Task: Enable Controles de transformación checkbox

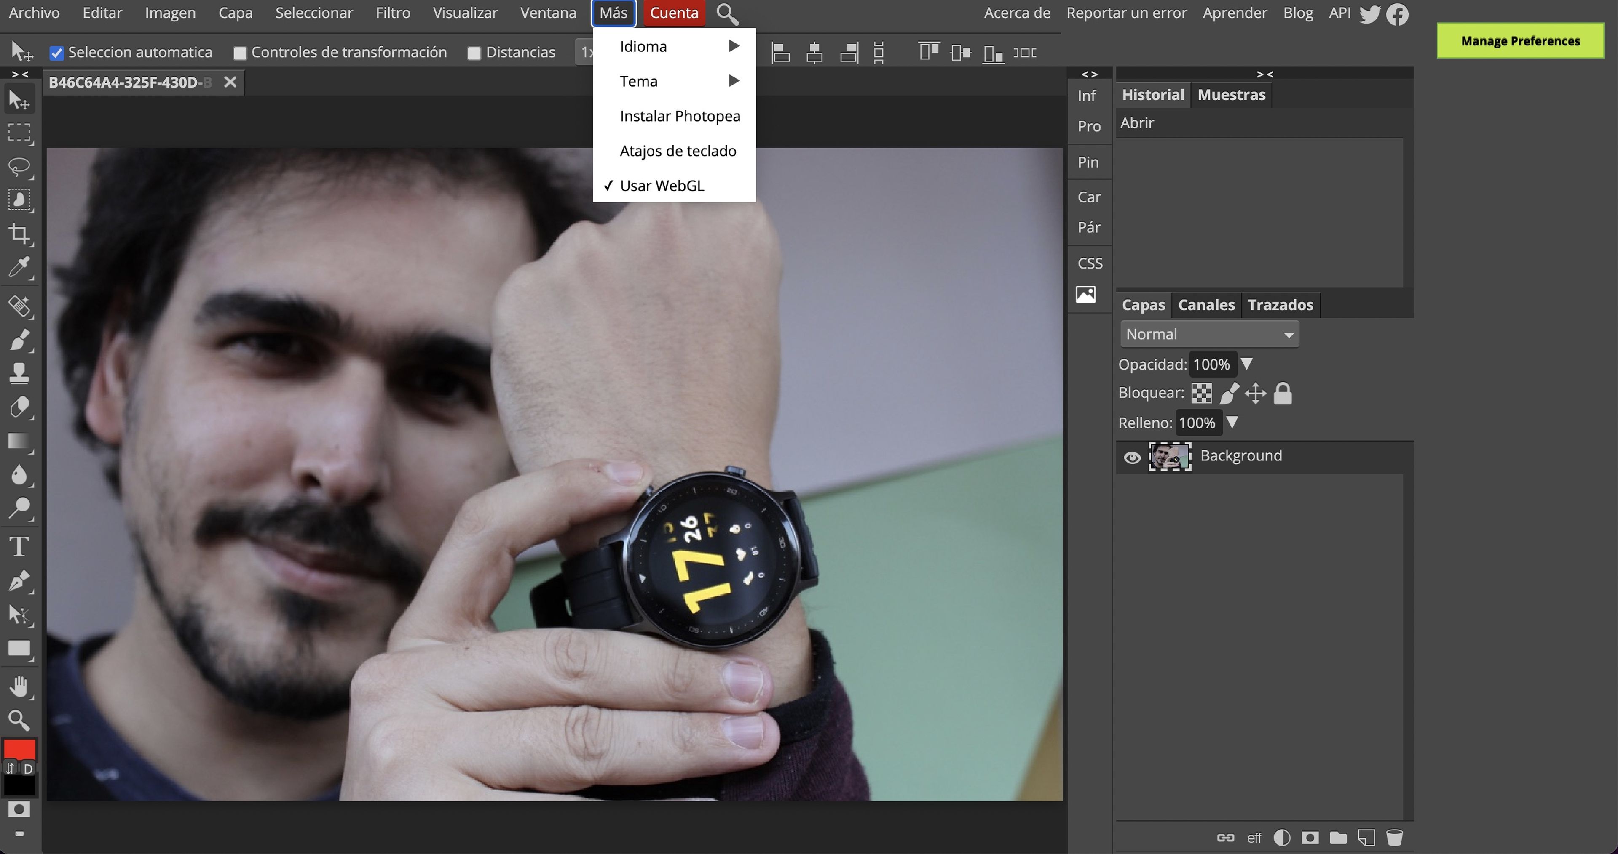Action: [240, 53]
